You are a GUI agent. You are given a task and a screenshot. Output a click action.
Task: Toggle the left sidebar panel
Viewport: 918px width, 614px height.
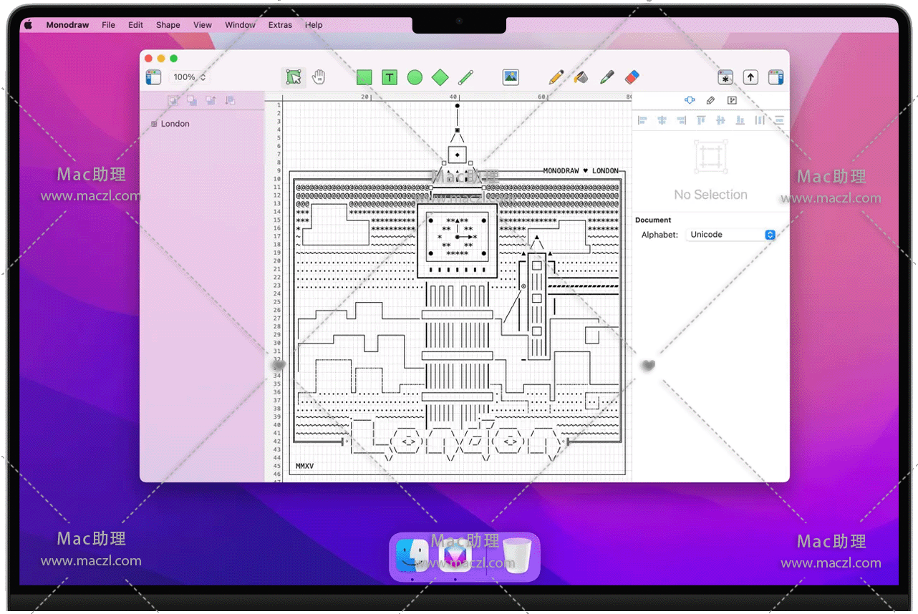tap(153, 77)
